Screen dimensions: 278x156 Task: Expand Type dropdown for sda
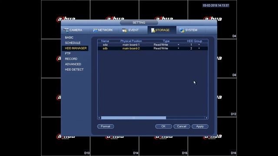[x=179, y=45]
